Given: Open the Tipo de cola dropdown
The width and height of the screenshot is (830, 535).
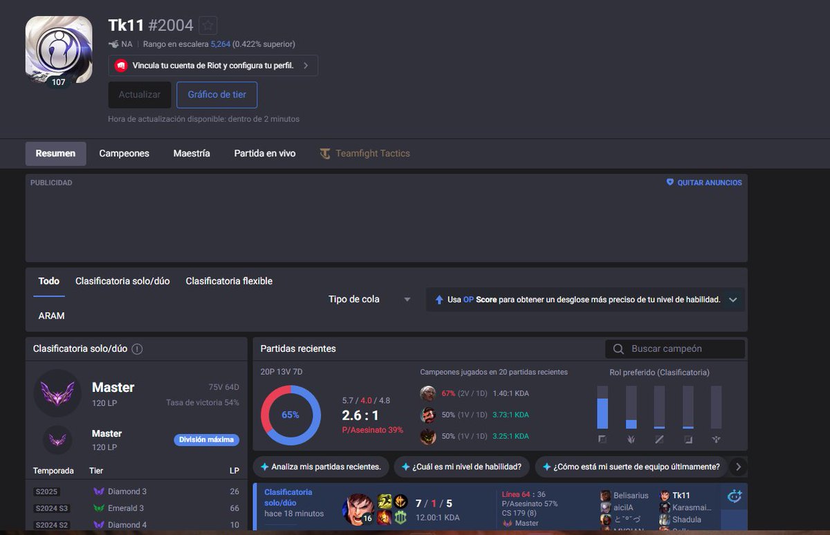Looking at the screenshot, I should click(369, 299).
